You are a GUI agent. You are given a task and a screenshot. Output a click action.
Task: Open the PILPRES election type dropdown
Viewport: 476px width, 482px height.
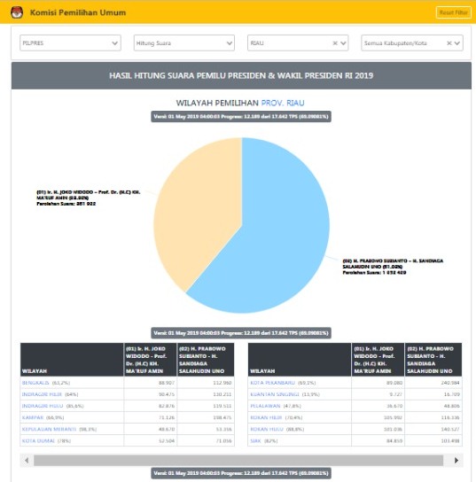70,43
